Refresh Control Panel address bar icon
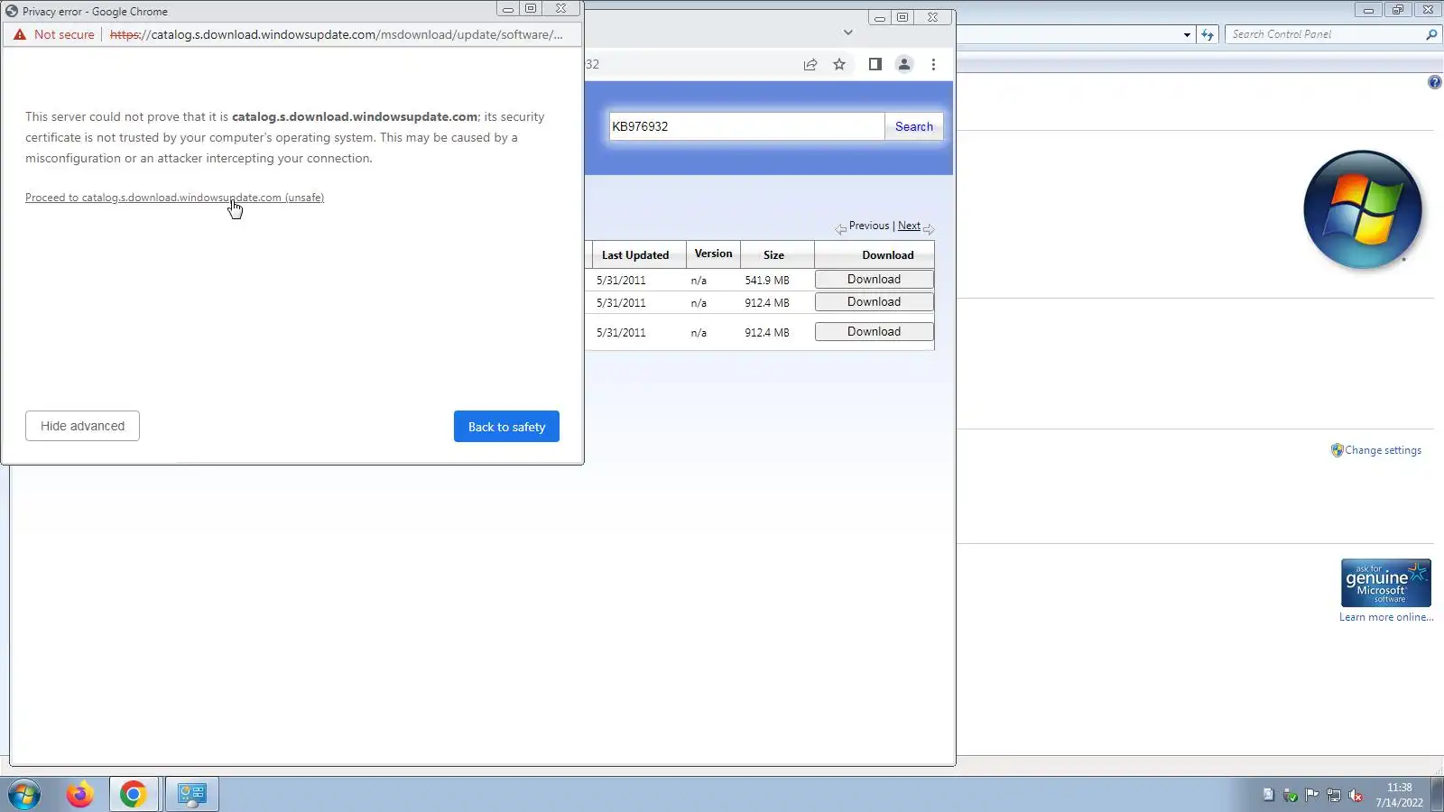This screenshot has width=1444, height=812. (x=1208, y=34)
